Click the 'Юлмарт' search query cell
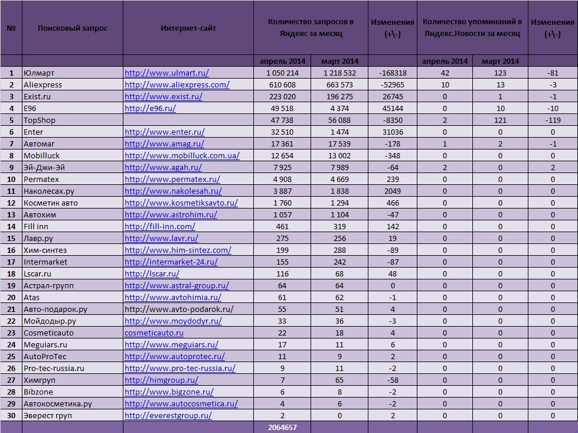578x433 pixels. [x=73, y=73]
